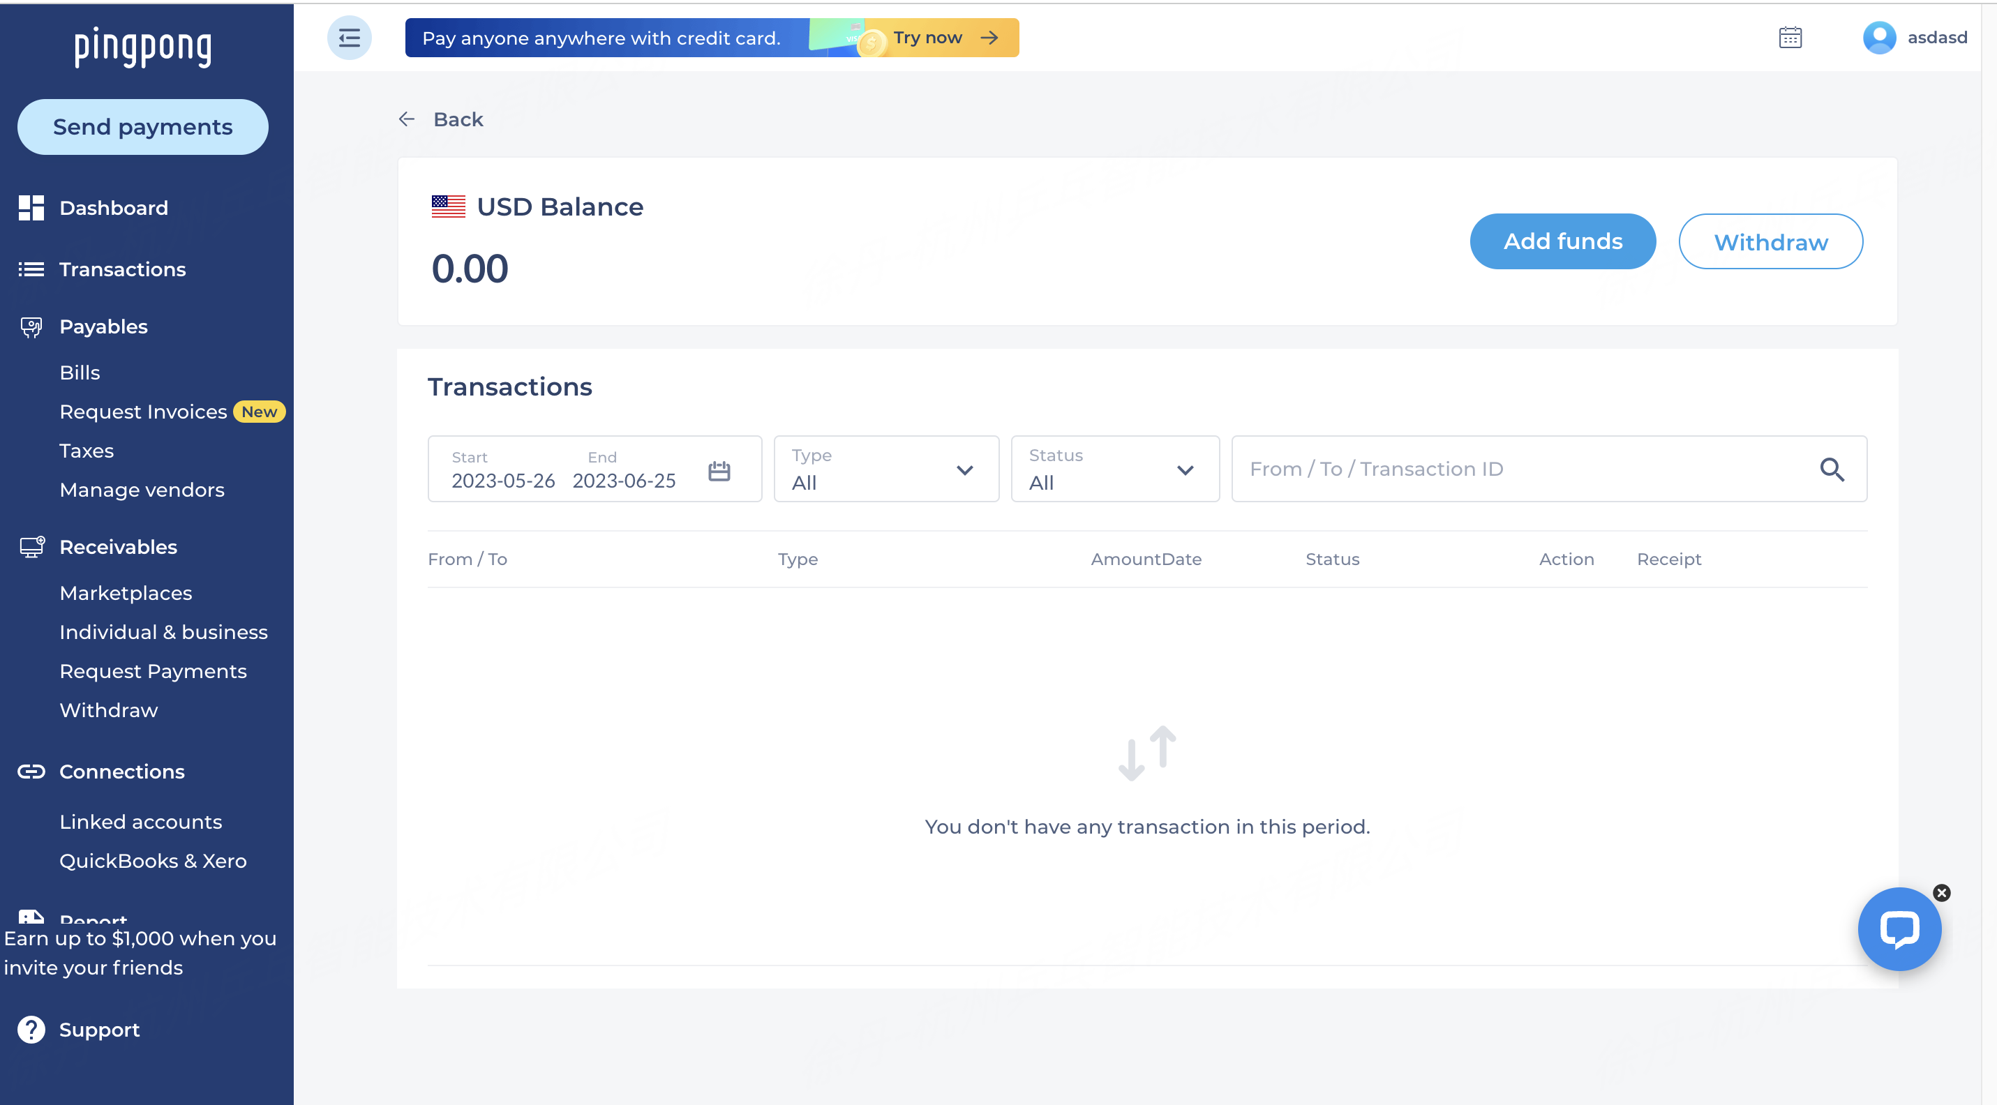The width and height of the screenshot is (1997, 1105).
Task: Click the Add funds button
Action: click(1562, 242)
